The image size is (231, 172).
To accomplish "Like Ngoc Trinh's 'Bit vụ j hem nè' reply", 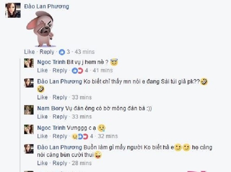I will tap(42, 70).
